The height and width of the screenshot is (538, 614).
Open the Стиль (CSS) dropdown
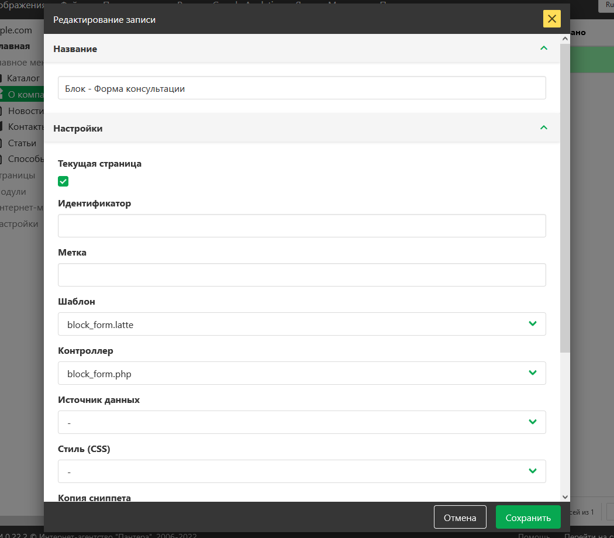point(301,471)
